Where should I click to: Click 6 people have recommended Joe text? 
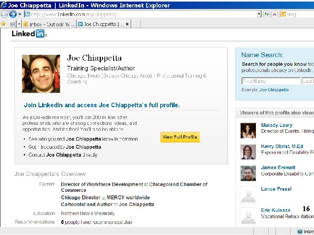pos(97,222)
